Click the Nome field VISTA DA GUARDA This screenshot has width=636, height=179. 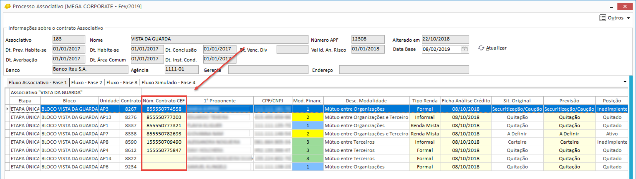click(219, 39)
